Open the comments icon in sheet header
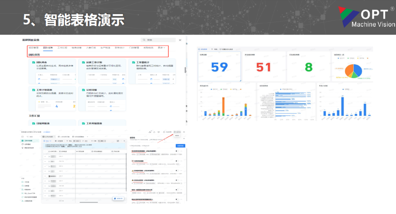 point(159,132)
